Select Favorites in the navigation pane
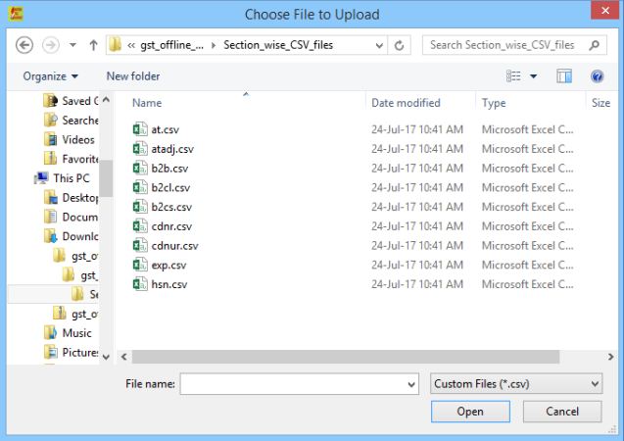Image resolution: width=624 pixels, height=441 pixels. (x=71, y=159)
